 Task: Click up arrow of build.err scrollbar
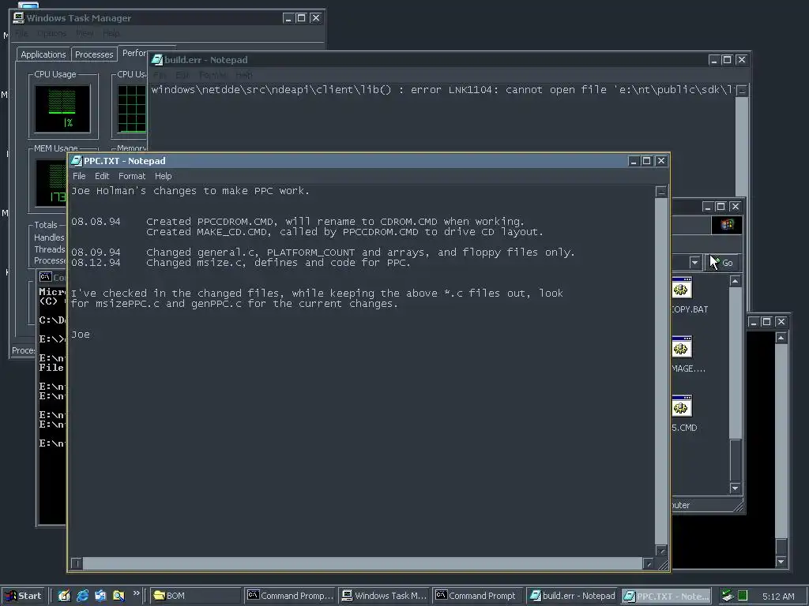tap(741, 91)
